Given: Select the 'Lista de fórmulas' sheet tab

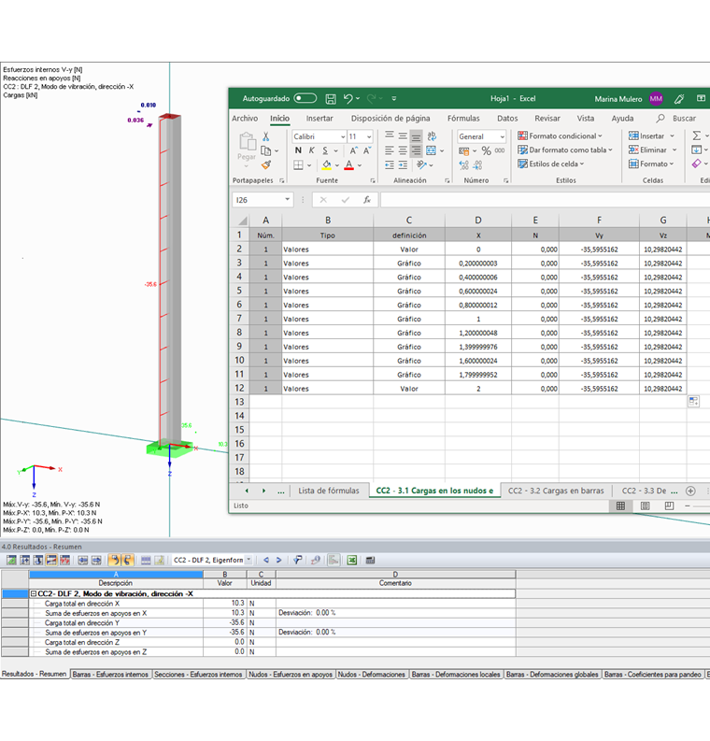Looking at the screenshot, I should pyautogui.click(x=329, y=491).
